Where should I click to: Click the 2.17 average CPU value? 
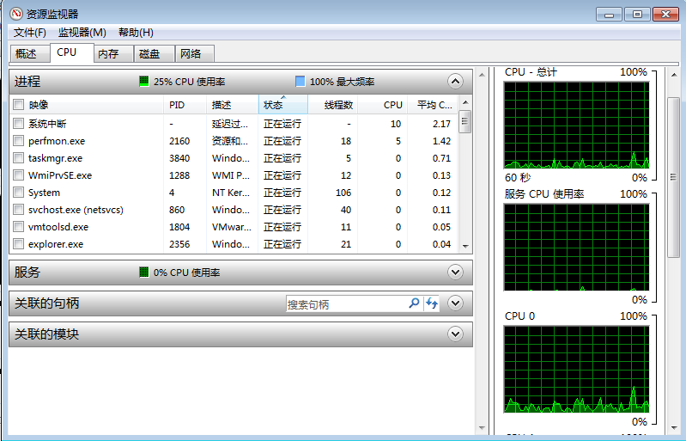[441, 124]
